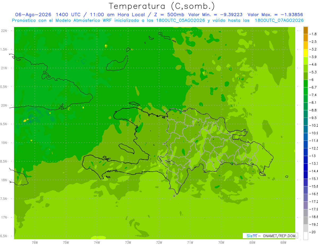318x246 pixels.
Task: Click the '74W' longitude label
Action: pos(97,243)
